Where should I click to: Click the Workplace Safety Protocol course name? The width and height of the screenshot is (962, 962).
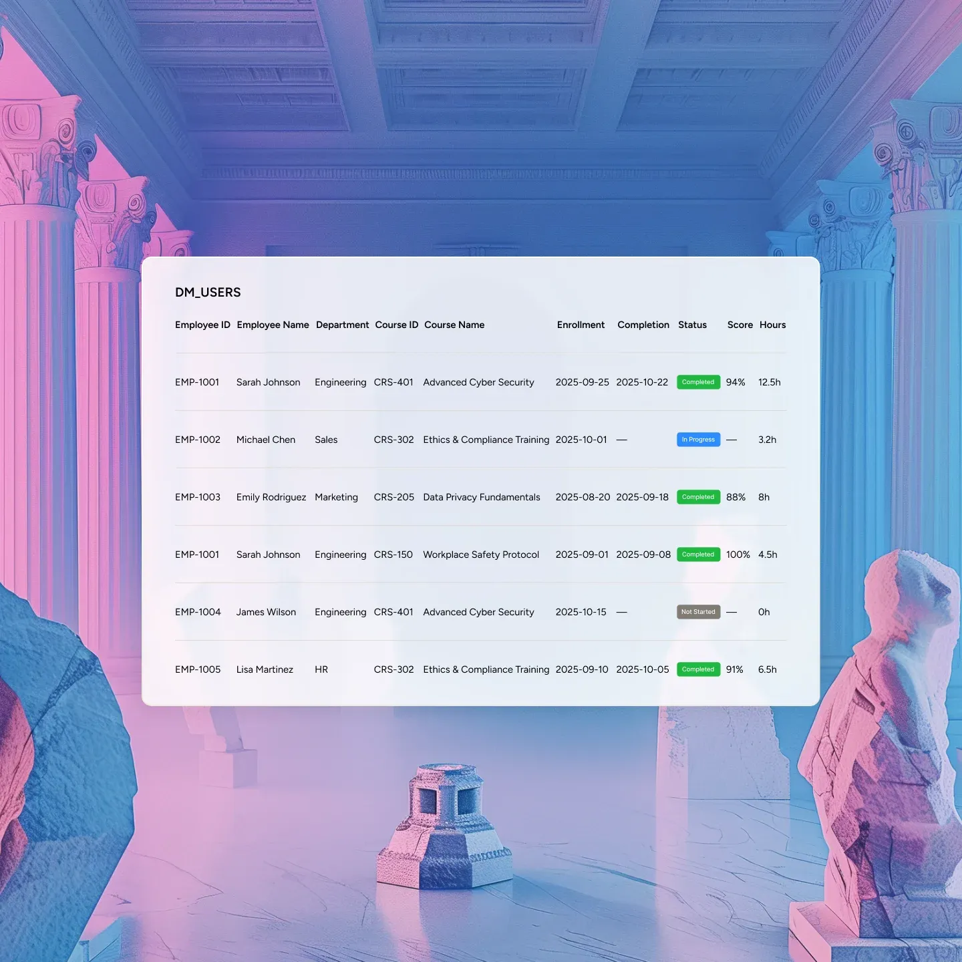481,554
